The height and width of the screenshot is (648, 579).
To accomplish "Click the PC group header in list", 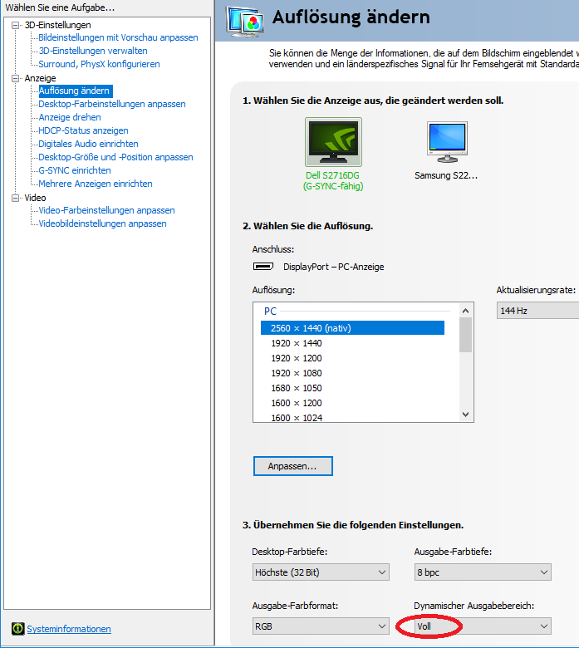I will (x=270, y=311).
